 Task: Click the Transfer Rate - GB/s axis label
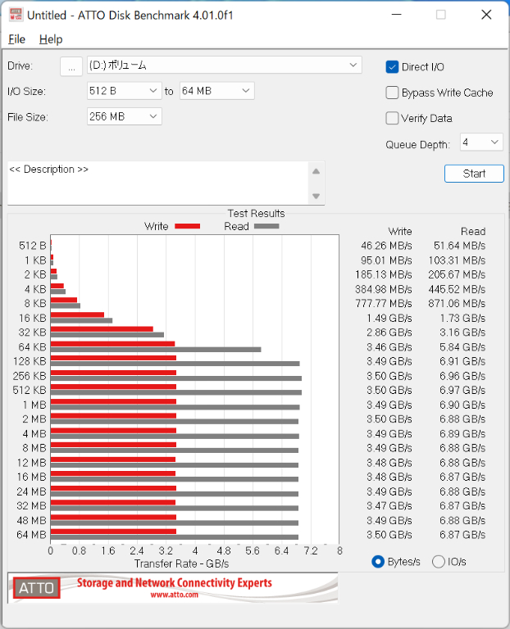181,563
